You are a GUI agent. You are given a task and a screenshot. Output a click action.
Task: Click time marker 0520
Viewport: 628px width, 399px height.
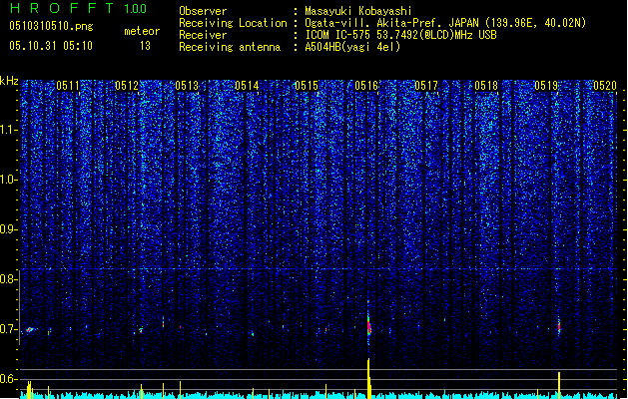click(605, 86)
